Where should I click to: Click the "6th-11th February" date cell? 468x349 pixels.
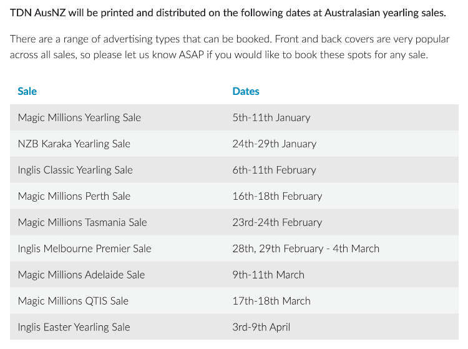pos(274,170)
